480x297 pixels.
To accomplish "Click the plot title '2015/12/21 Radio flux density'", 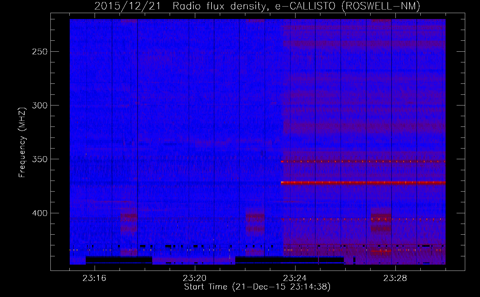I will (257, 6).
